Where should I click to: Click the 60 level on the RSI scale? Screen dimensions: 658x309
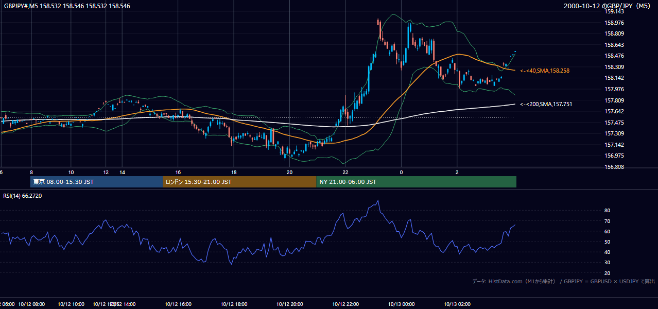coord(607,231)
